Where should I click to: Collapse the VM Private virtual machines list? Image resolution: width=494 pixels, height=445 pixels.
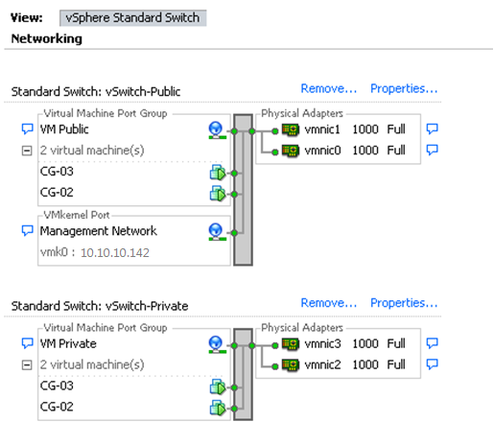27,364
